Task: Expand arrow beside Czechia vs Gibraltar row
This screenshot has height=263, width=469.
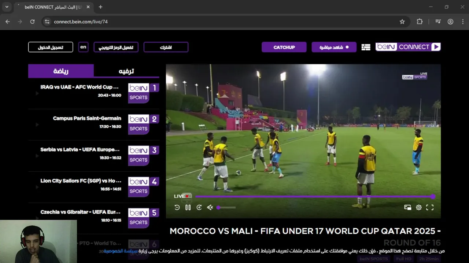Action: (37, 218)
